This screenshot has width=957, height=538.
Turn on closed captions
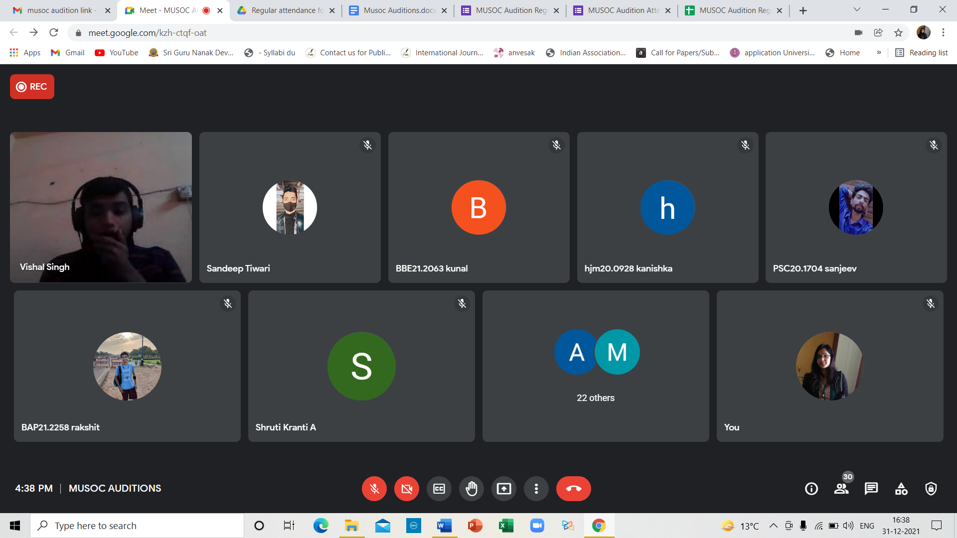point(439,489)
